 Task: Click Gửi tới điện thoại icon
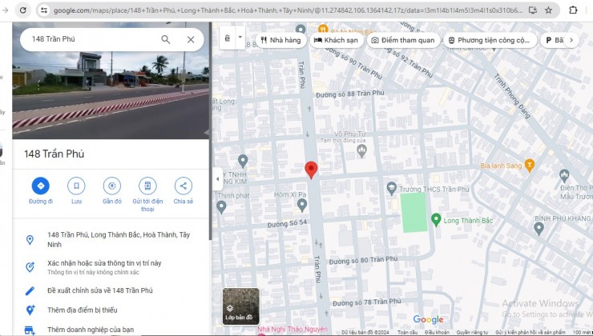pyautogui.click(x=147, y=186)
